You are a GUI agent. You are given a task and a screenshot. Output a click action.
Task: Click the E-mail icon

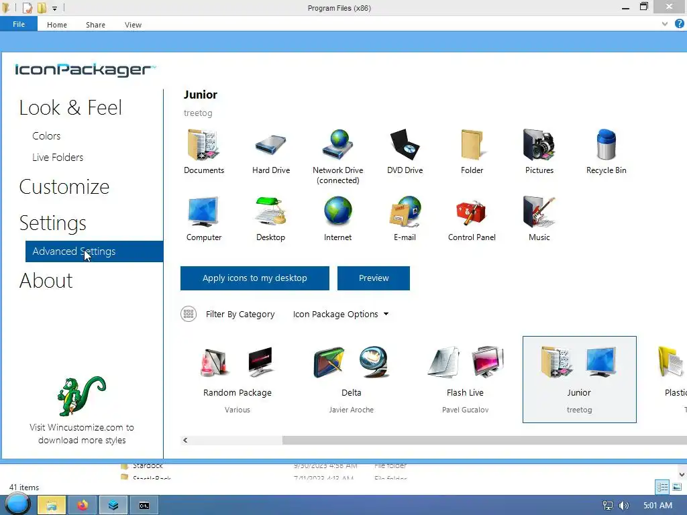(x=405, y=211)
